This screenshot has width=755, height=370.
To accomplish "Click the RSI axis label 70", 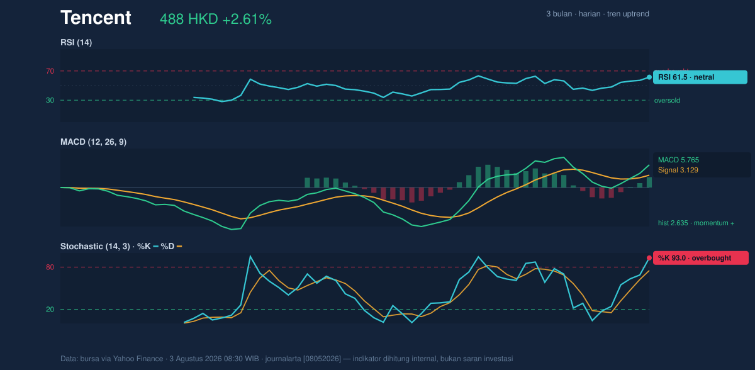I will point(50,71).
